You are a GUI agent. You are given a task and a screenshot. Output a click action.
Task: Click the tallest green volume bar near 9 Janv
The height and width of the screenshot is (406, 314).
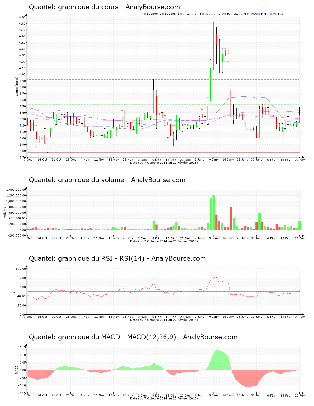(x=214, y=213)
